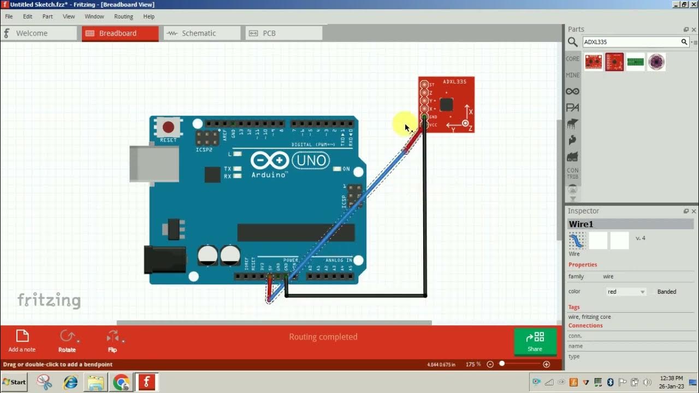Click the vertical canvas scrollbar

(559, 180)
